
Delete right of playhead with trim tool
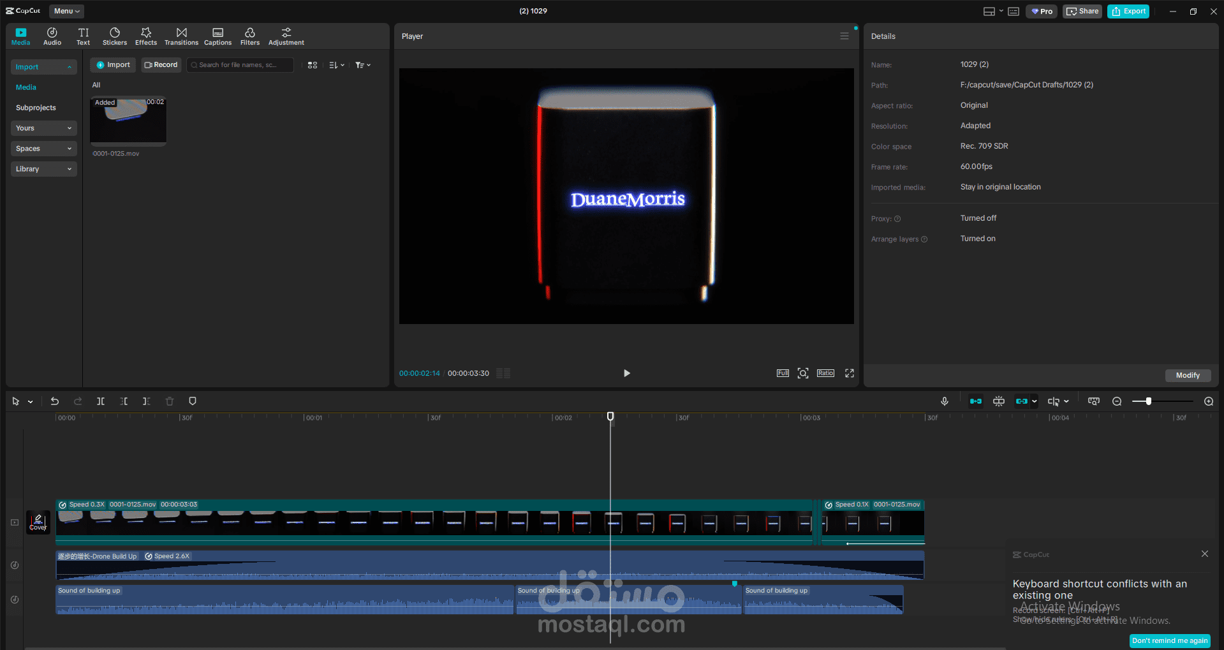[x=147, y=401]
